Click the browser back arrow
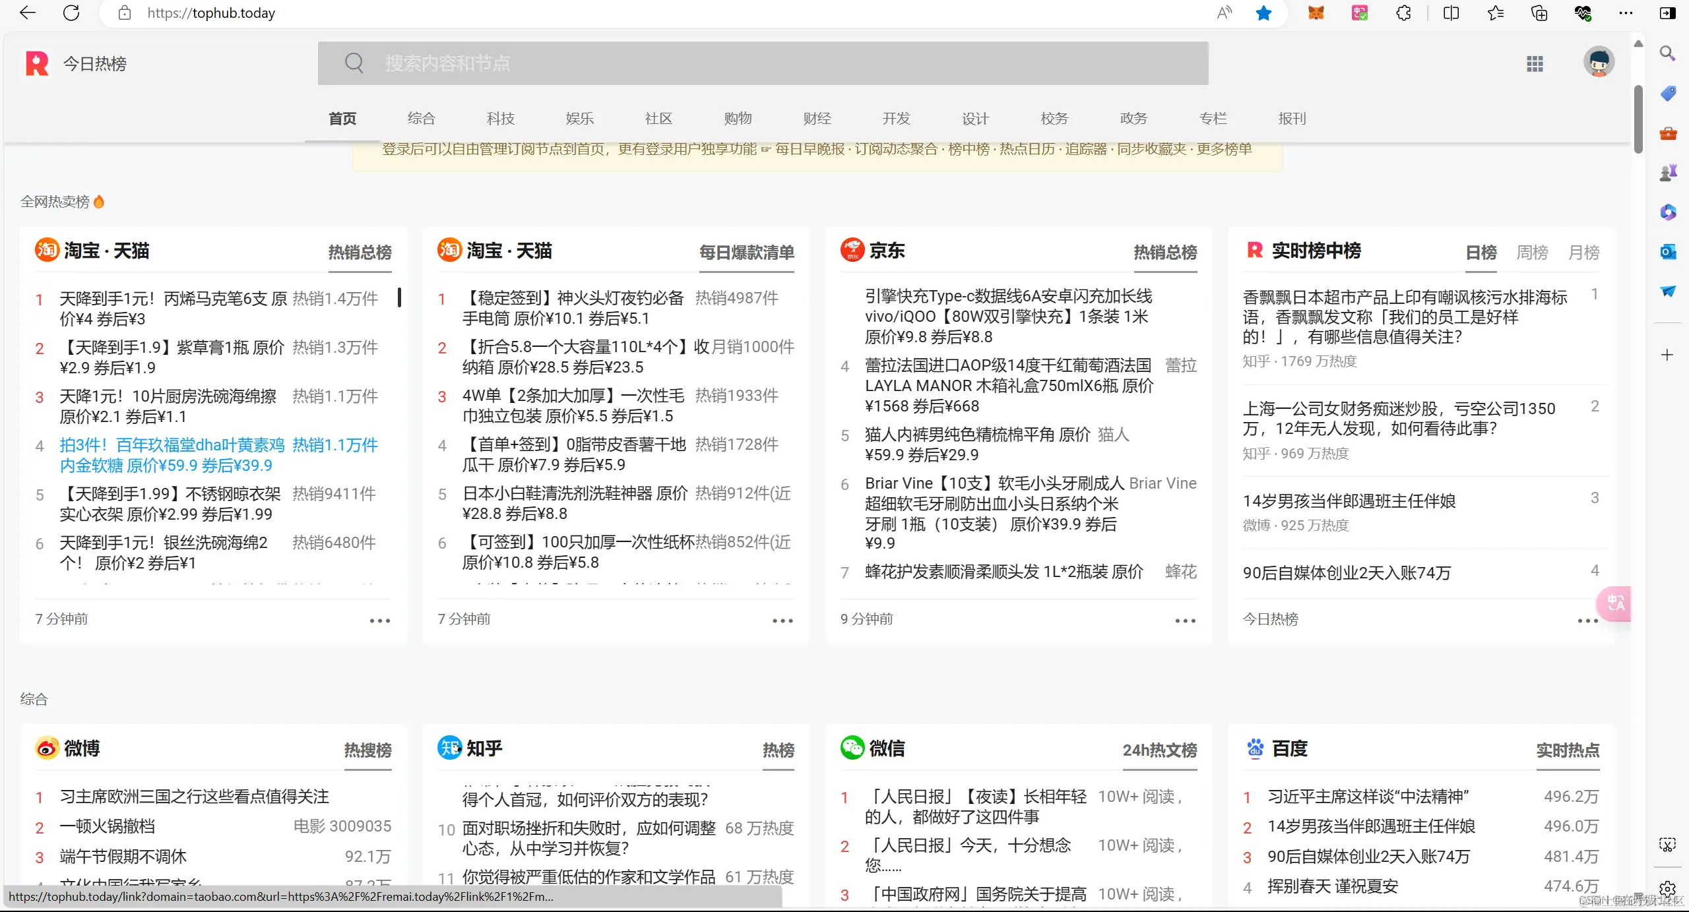Image resolution: width=1689 pixels, height=912 pixels. (x=28, y=13)
